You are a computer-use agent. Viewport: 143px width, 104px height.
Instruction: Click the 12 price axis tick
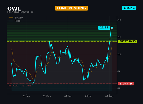point(120,20)
